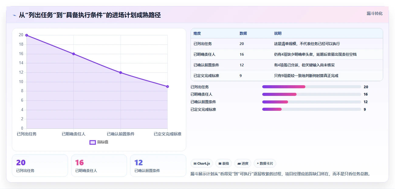Image resolution: width=395 pixels, height=189 pixels.
Task: Open the stat card showing 20 已列出任务
Action: [x=40, y=166]
